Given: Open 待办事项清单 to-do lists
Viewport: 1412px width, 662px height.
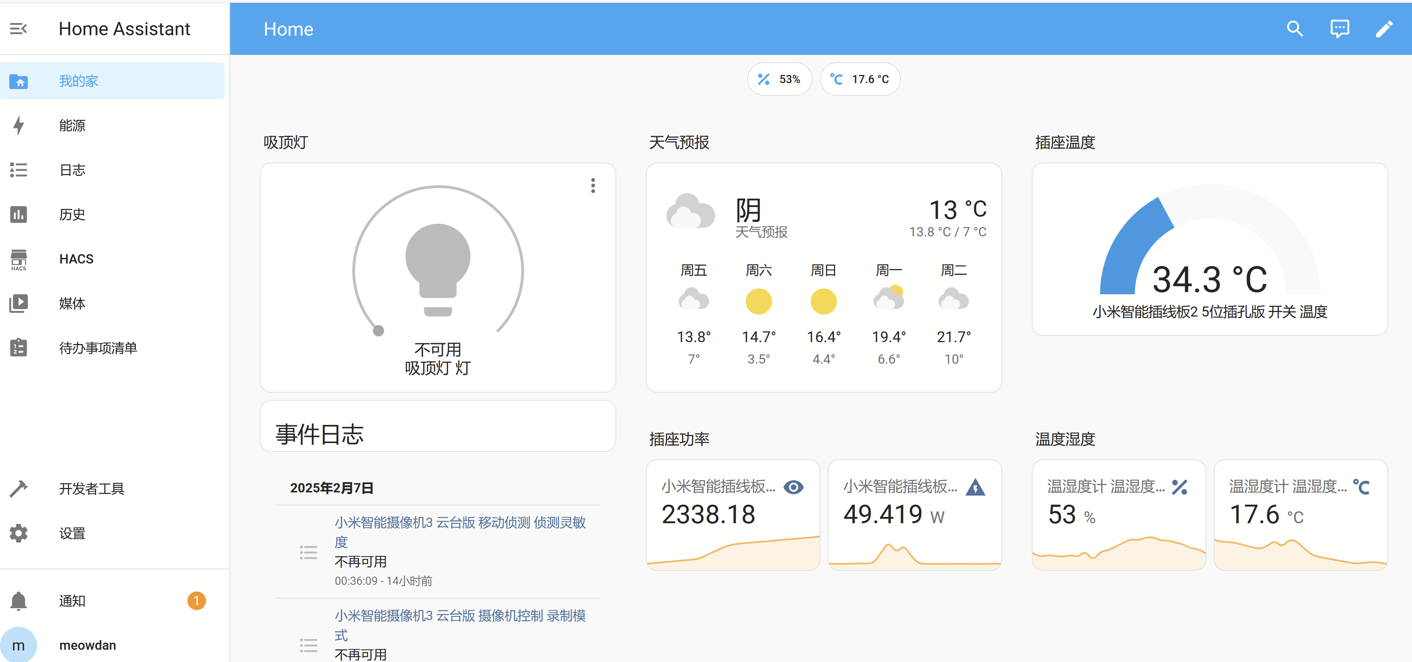Looking at the screenshot, I should coord(112,347).
